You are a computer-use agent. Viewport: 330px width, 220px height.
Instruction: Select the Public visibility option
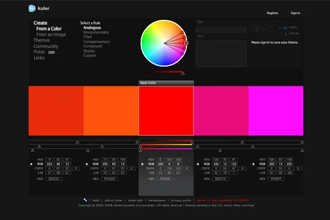tap(293, 26)
